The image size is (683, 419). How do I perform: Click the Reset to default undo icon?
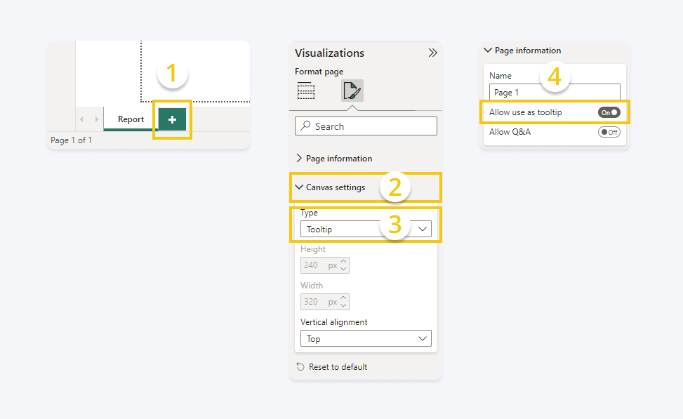point(300,367)
